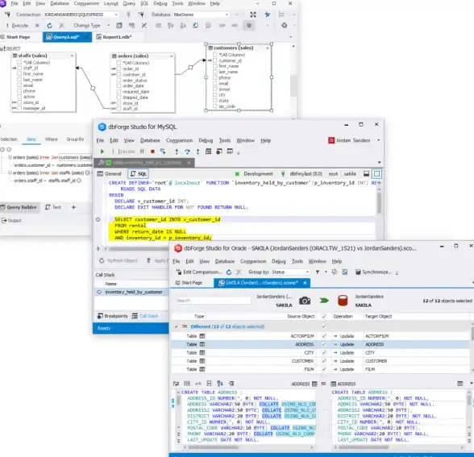Click Add plus icon beside Text tab
This screenshot has width=474, height=457.
point(73,207)
